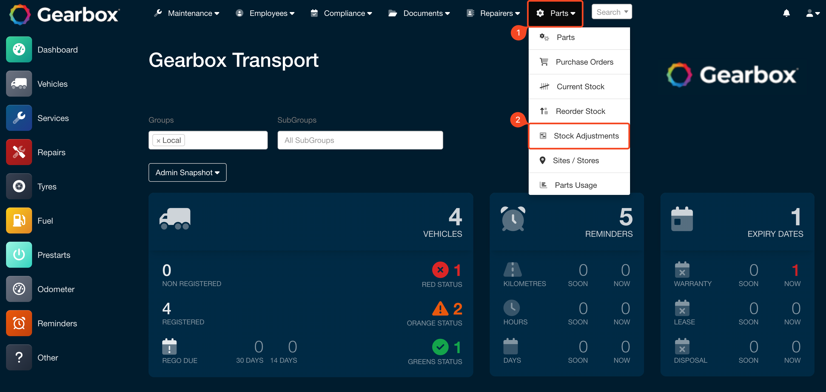Screen dimensions: 826x392
Task: Select Current Stock menu item
Action: tap(579, 87)
